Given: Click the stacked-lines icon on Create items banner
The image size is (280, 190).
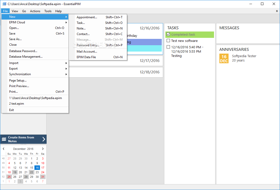Looking at the screenshot, I should point(4,139).
